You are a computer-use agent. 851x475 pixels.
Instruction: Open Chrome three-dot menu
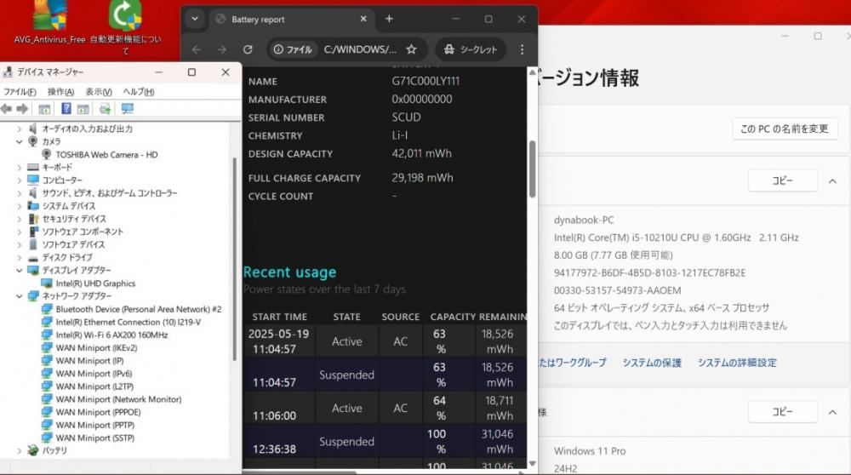pos(522,49)
